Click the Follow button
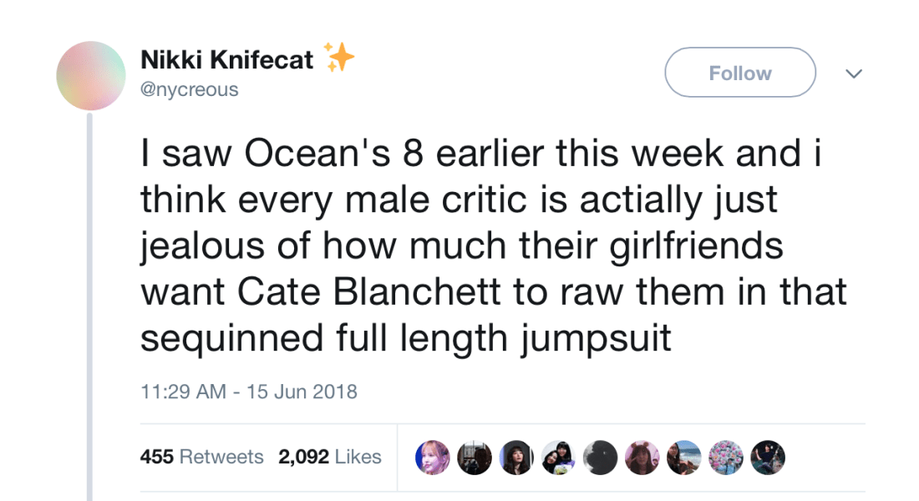919x501 pixels. (739, 73)
